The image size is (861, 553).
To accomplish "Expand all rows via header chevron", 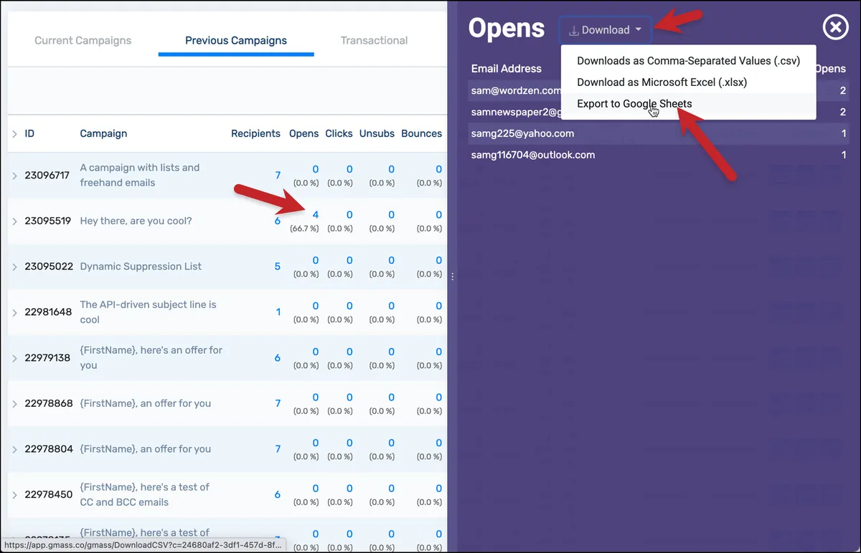I will pyautogui.click(x=14, y=134).
